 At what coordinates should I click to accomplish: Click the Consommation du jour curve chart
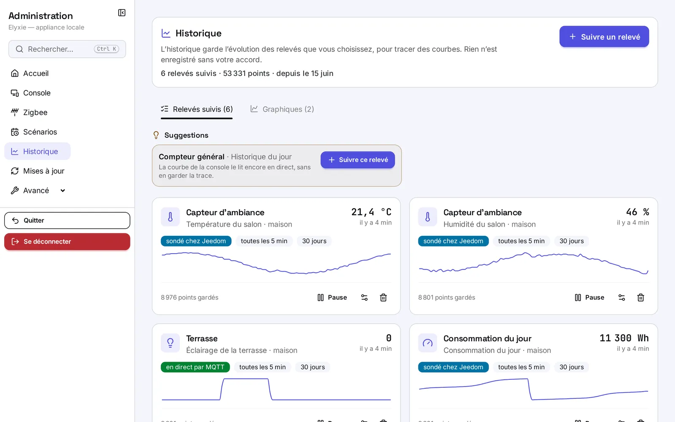point(534,390)
